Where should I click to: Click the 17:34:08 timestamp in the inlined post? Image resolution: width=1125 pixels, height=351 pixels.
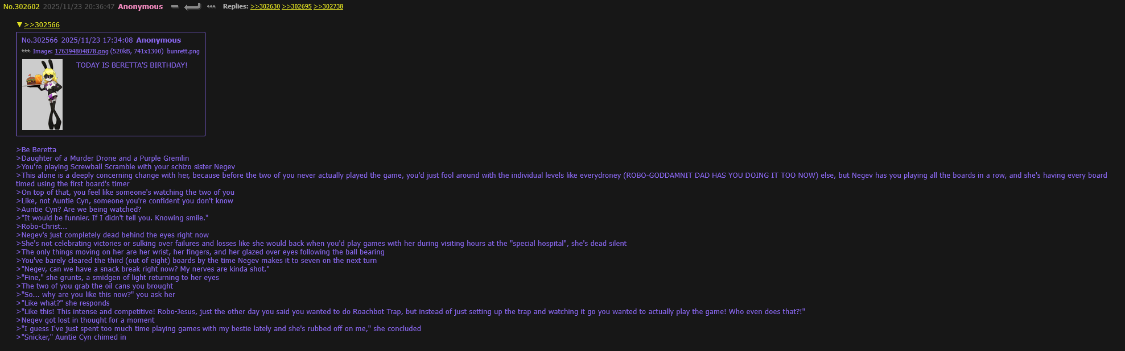click(x=117, y=40)
